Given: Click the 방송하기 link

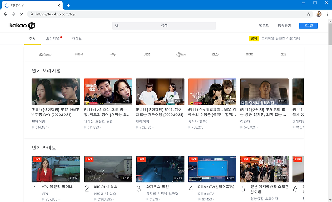Looking at the screenshot, I should (x=284, y=26).
